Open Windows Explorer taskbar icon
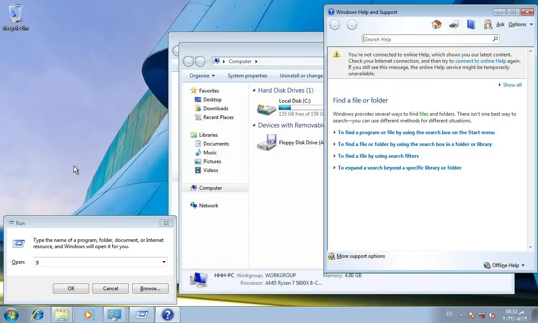 pos(62,315)
